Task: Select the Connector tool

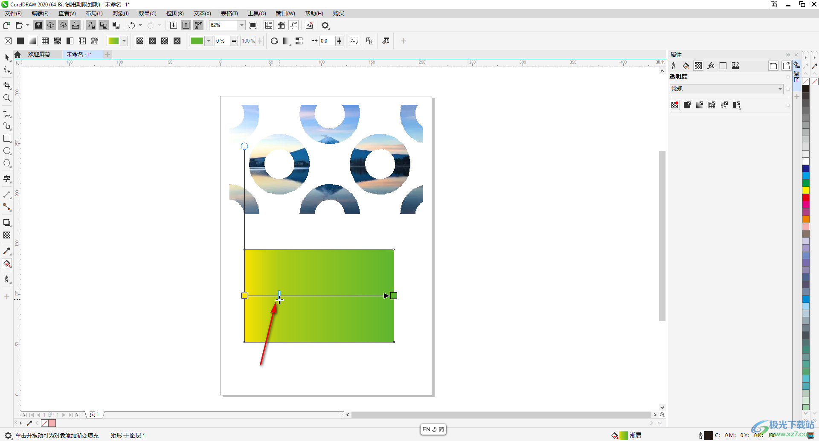Action: [7, 207]
